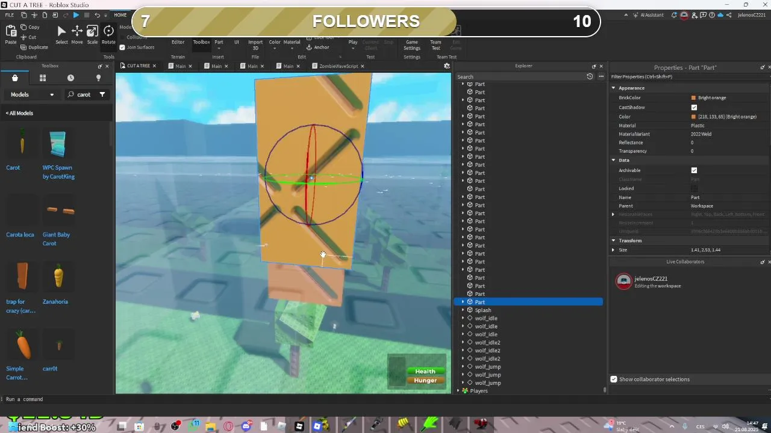Image resolution: width=771 pixels, height=433 pixels.
Task: Click the Rotate tool
Action: click(108, 35)
